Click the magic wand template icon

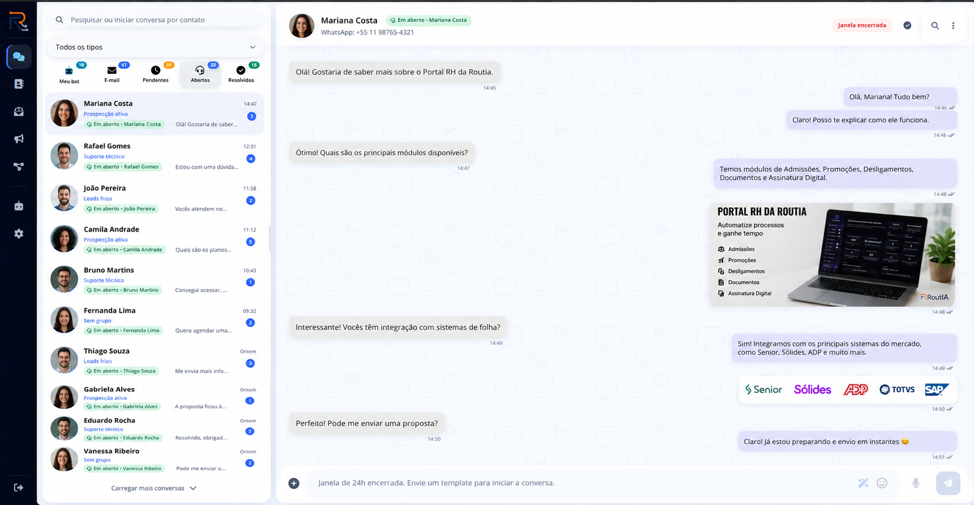point(863,483)
